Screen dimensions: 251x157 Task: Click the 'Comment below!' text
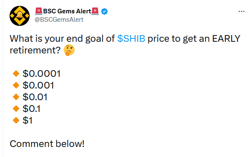tap(47, 144)
